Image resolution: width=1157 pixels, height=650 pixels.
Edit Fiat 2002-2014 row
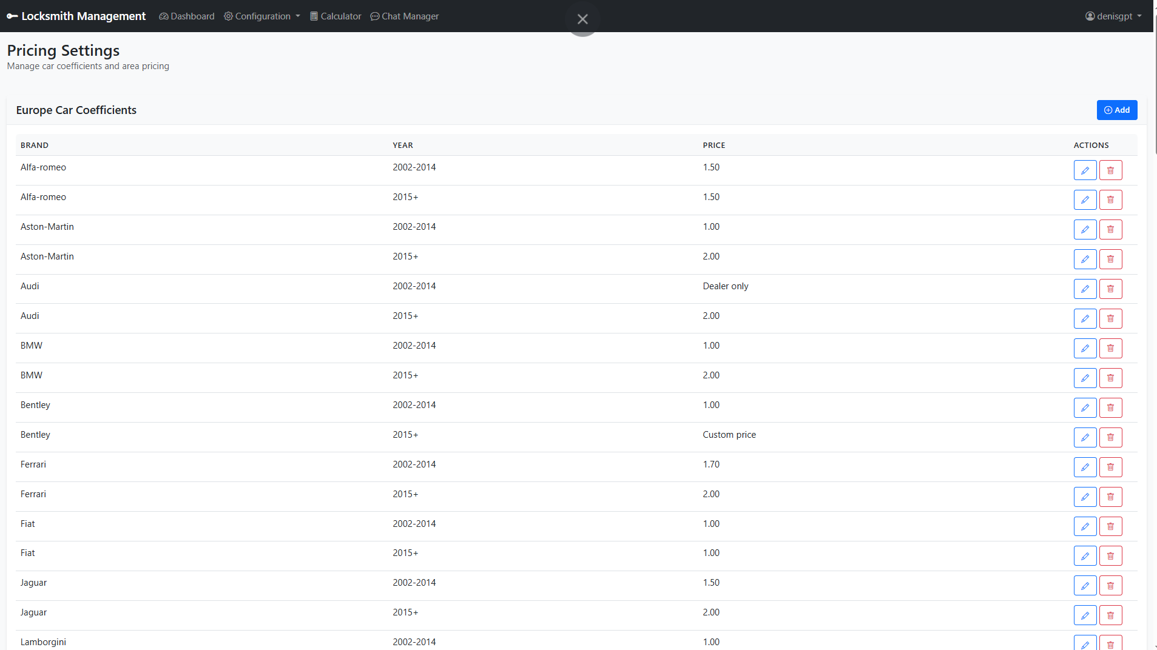[x=1085, y=526]
